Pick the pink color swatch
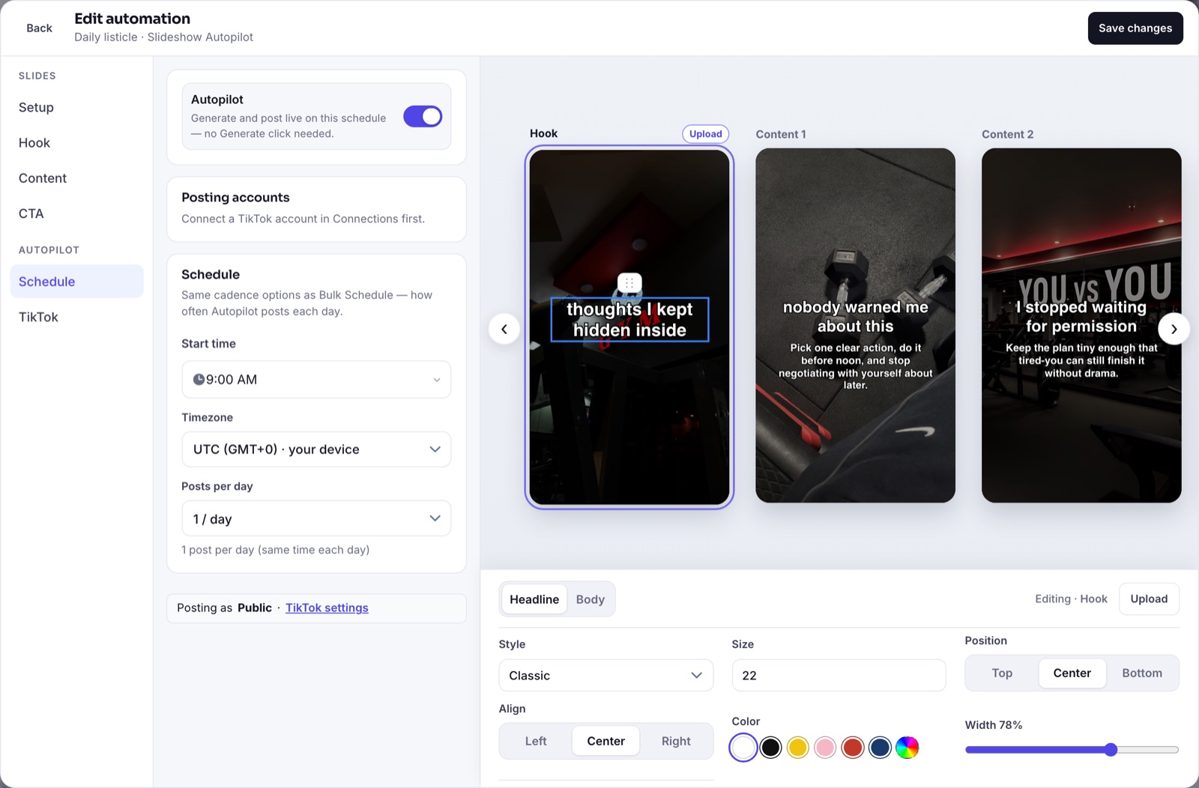Screen dimensions: 1199x788 pos(825,748)
